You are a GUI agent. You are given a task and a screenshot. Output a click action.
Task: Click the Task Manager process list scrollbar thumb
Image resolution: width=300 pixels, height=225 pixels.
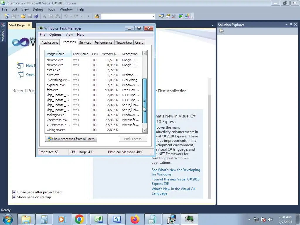click(145, 101)
